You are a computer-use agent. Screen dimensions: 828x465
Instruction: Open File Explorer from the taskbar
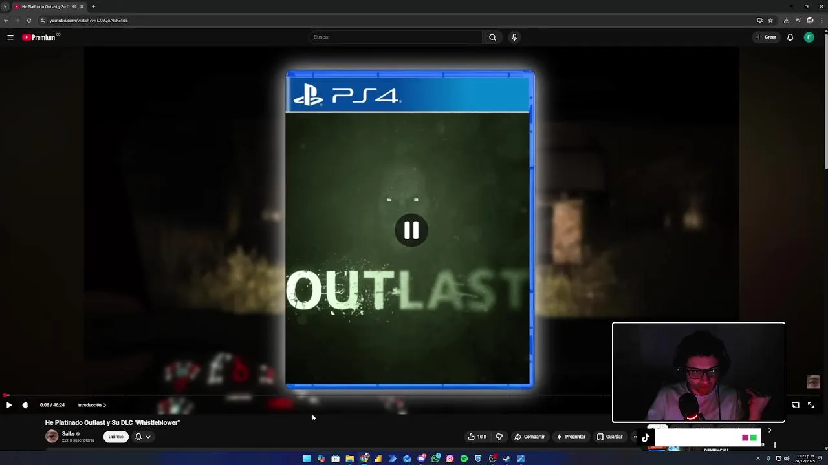pos(349,459)
